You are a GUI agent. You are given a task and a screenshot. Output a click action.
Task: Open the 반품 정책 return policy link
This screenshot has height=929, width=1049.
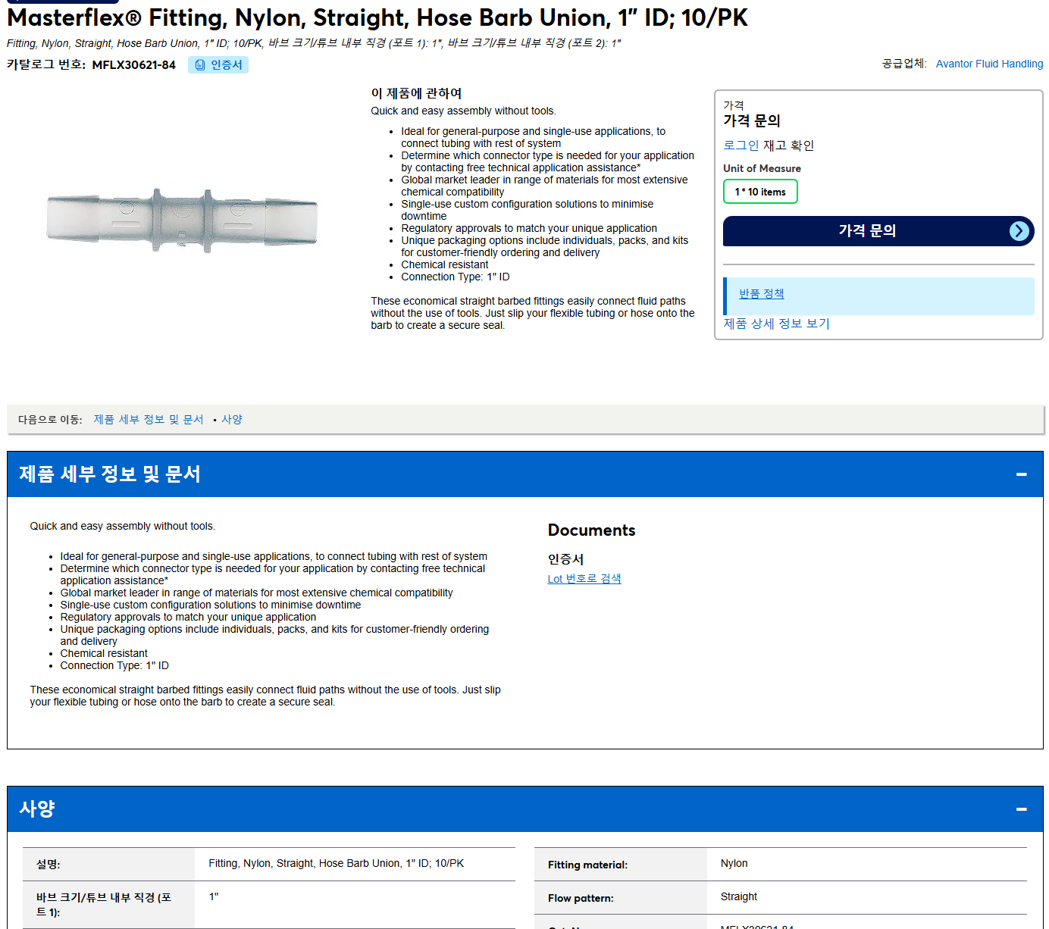(x=761, y=294)
